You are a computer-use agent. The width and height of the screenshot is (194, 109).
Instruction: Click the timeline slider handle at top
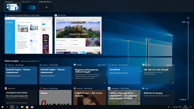(x=188, y=22)
